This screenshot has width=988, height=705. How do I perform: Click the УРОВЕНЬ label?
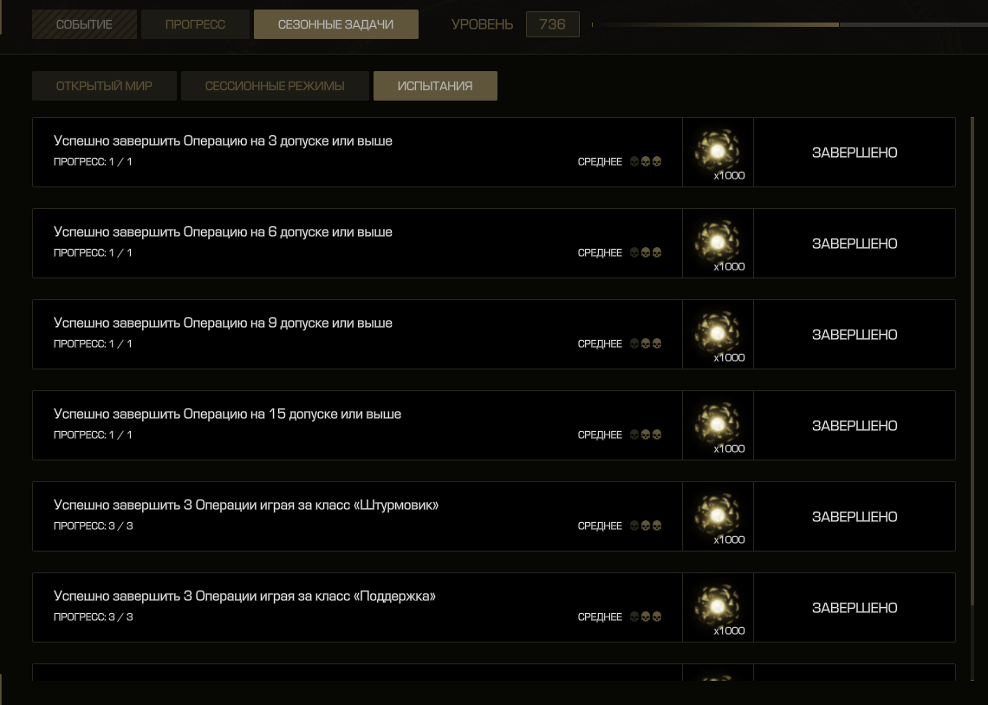coord(482,24)
